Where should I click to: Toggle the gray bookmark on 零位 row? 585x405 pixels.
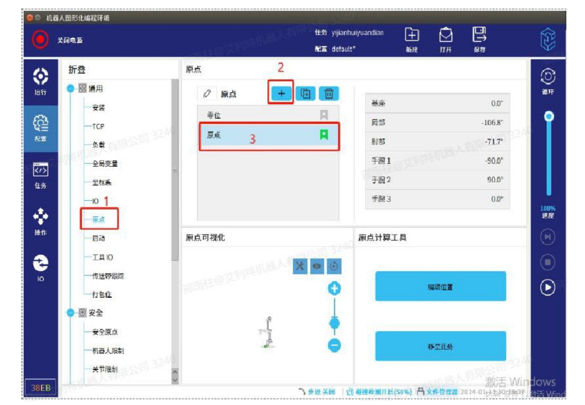(x=324, y=115)
